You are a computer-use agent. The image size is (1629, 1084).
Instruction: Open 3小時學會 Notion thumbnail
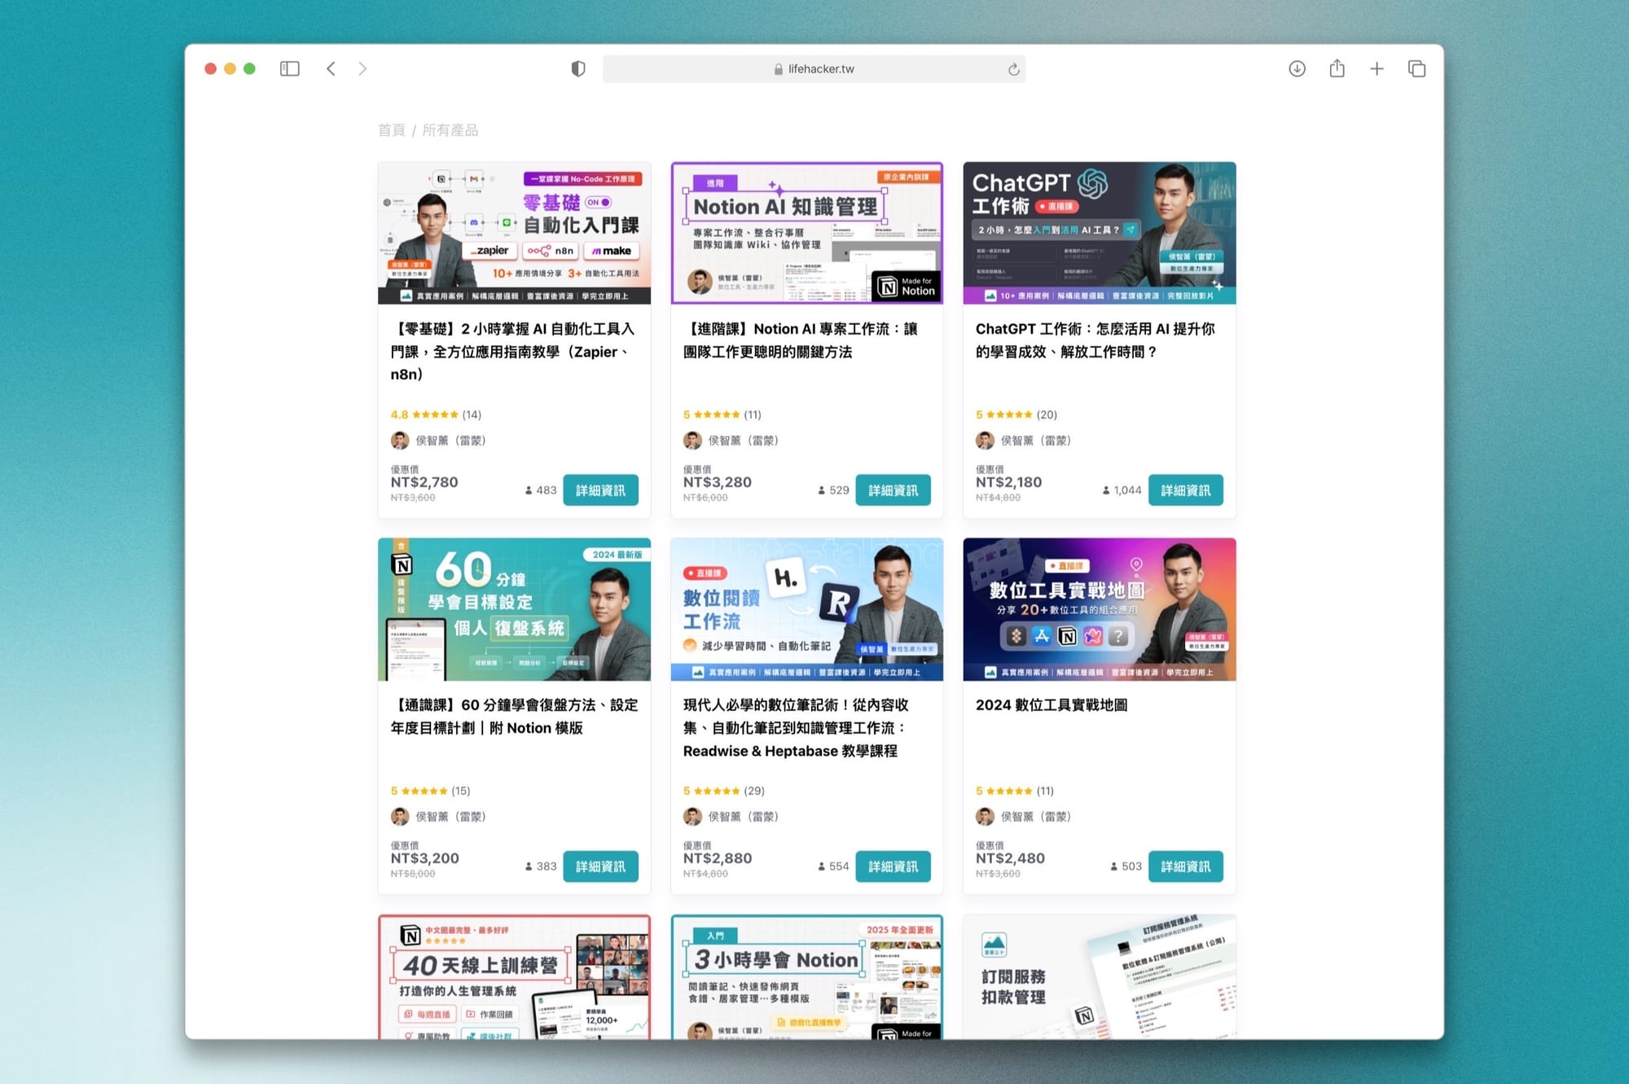coord(806,976)
